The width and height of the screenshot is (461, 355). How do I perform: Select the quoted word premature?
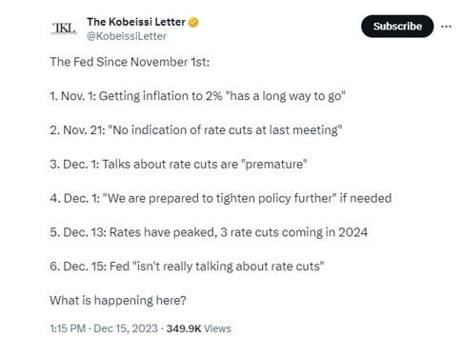[274, 165]
